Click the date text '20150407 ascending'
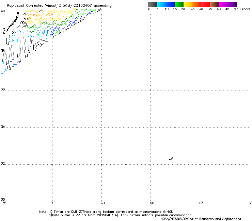Image resolution: width=252 pixels, height=221 pixels. click(x=92, y=6)
